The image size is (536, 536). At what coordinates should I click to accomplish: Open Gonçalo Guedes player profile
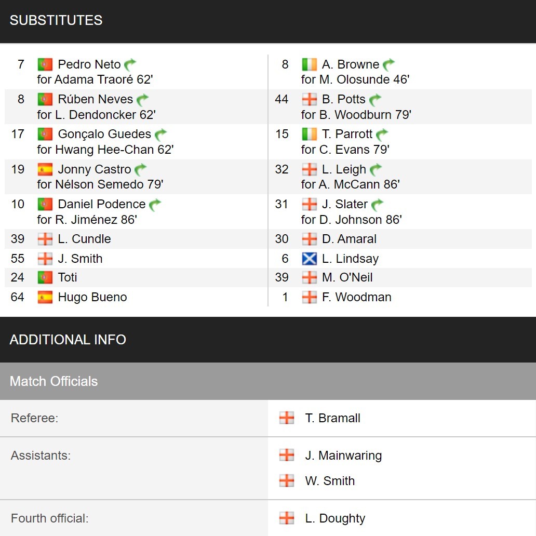pyautogui.click(x=104, y=134)
